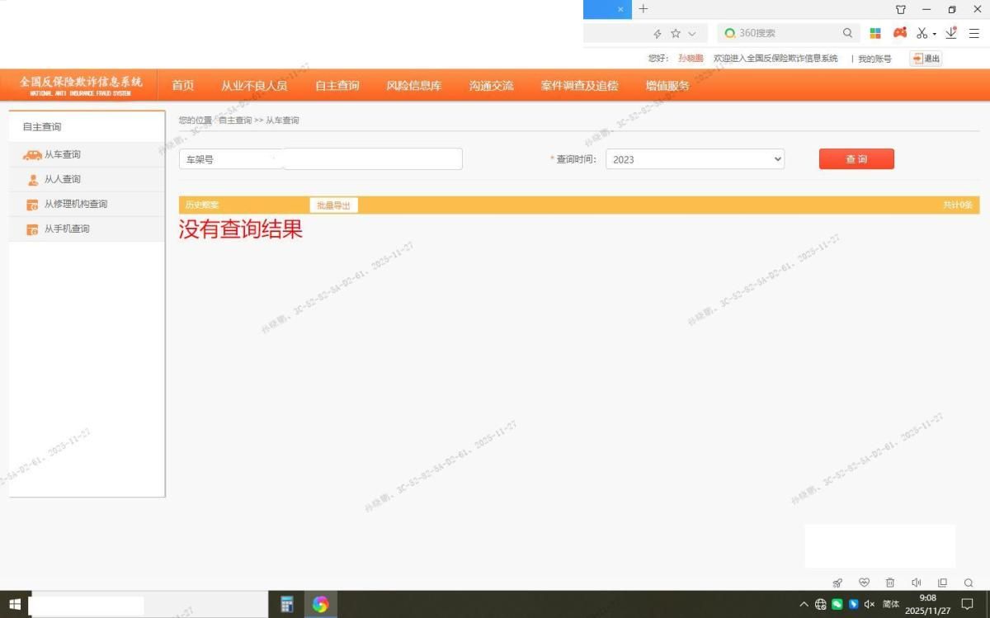Image resolution: width=990 pixels, height=618 pixels.
Task: Open 从修理机构查询 in the sidebar
Action: tap(75, 205)
